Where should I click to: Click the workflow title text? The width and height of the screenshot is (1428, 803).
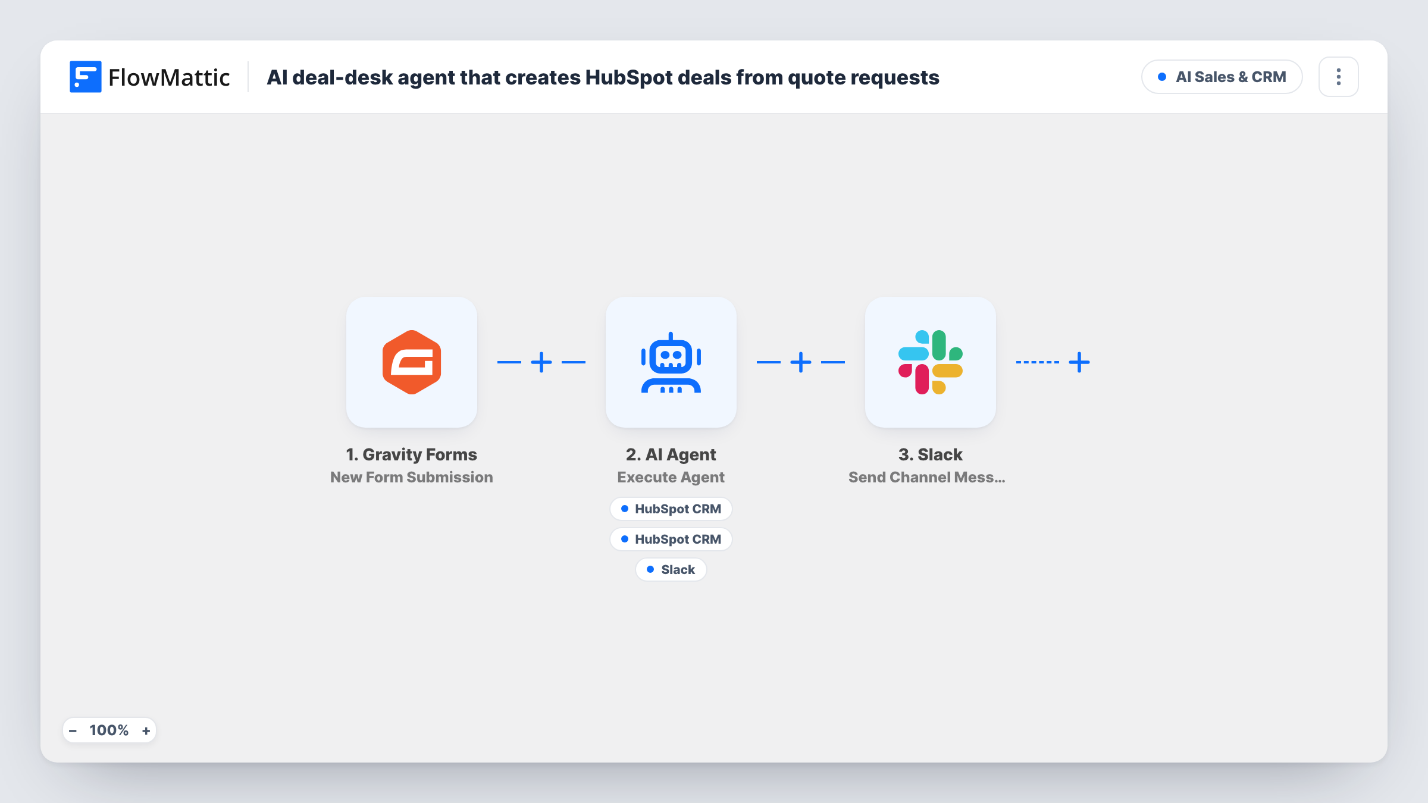603,77
